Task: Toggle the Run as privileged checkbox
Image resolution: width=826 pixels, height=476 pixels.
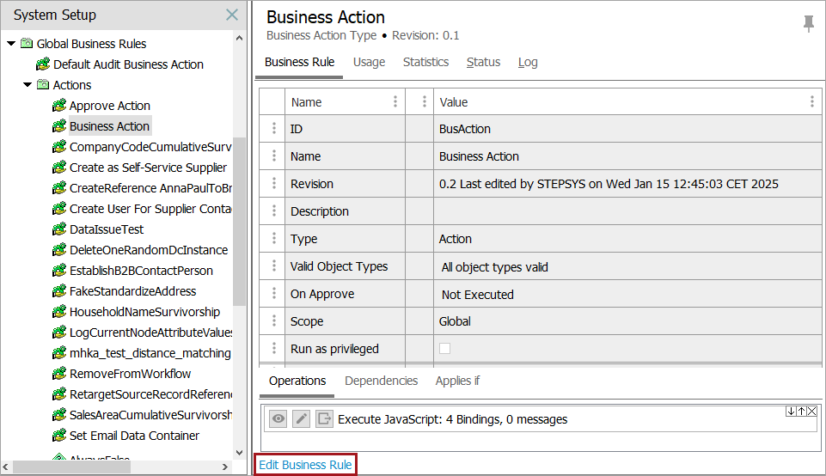Action: (x=444, y=349)
